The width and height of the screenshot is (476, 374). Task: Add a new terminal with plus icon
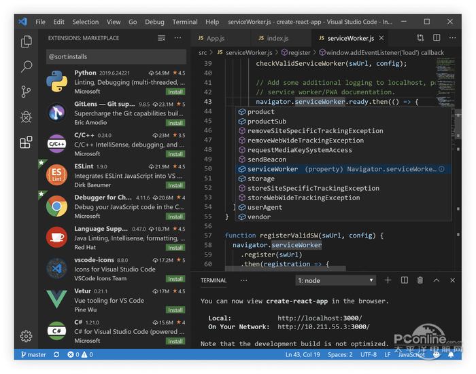pyautogui.click(x=388, y=280)
